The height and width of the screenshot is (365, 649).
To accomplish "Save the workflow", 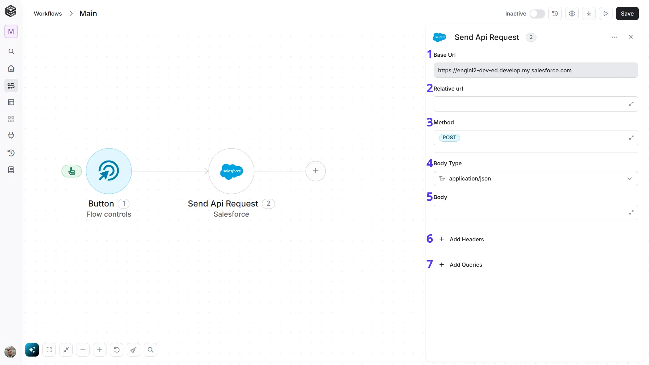I will coord(627,14).
